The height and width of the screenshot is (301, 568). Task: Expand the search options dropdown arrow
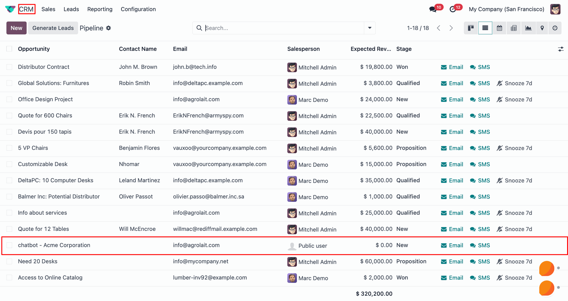click(370, 28)
